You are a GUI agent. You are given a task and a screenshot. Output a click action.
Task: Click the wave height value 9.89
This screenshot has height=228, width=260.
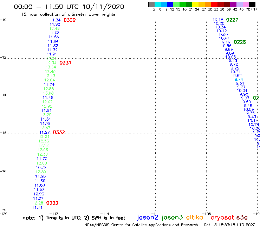(x=230, y=53)
